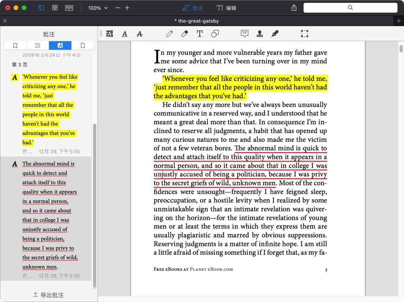Select the stamp tool
The height and width of the screenshot is (302, 404).
click(260, 34)
